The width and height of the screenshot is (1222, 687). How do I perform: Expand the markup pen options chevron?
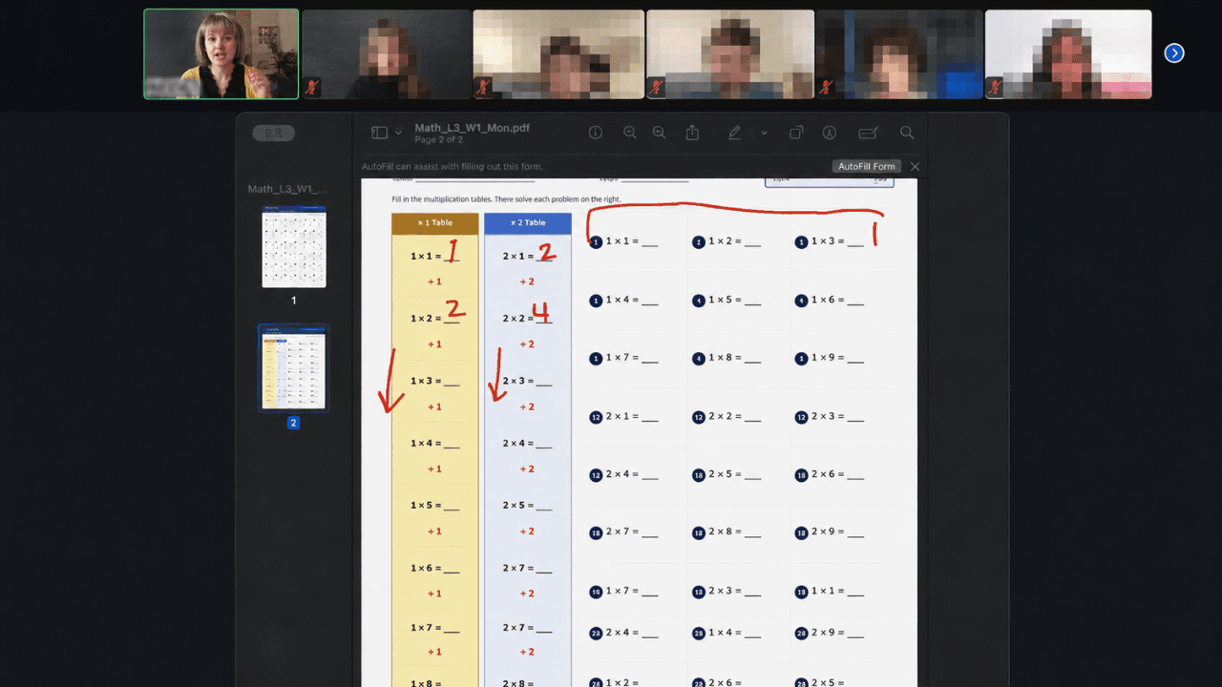pos(764,133)
